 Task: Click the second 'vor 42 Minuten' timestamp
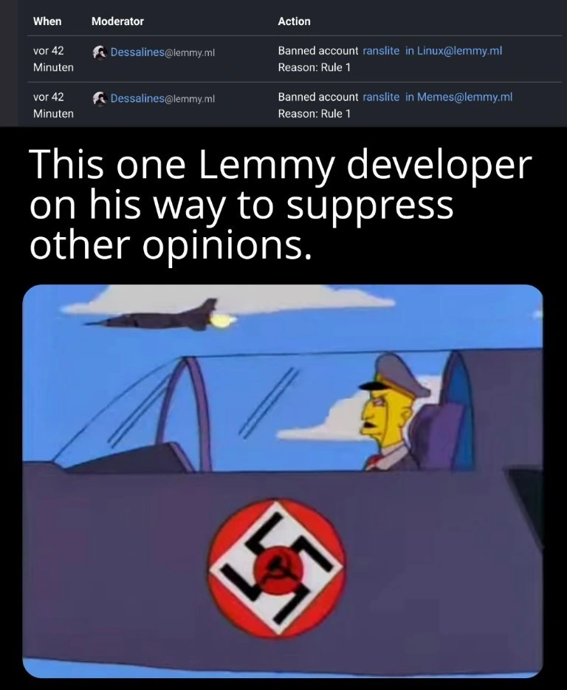point(53,105)
